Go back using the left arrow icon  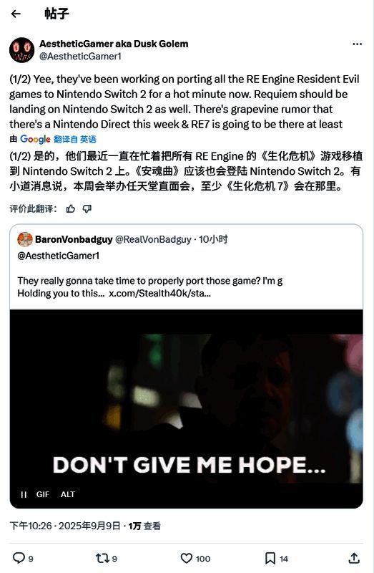(16, 14)
